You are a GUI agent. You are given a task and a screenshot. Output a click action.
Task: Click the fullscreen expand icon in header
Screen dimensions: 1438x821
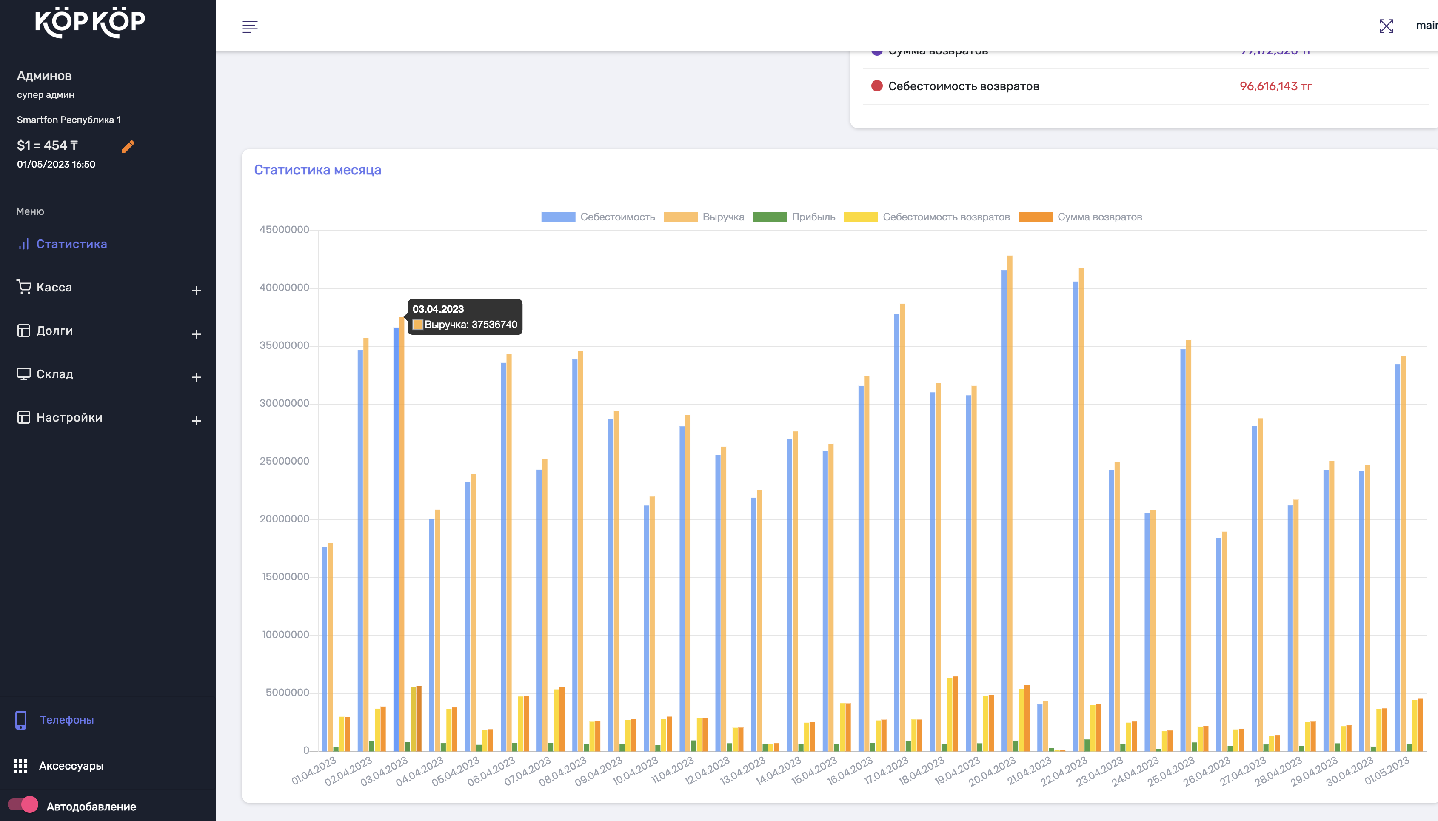pos(1386,26)
